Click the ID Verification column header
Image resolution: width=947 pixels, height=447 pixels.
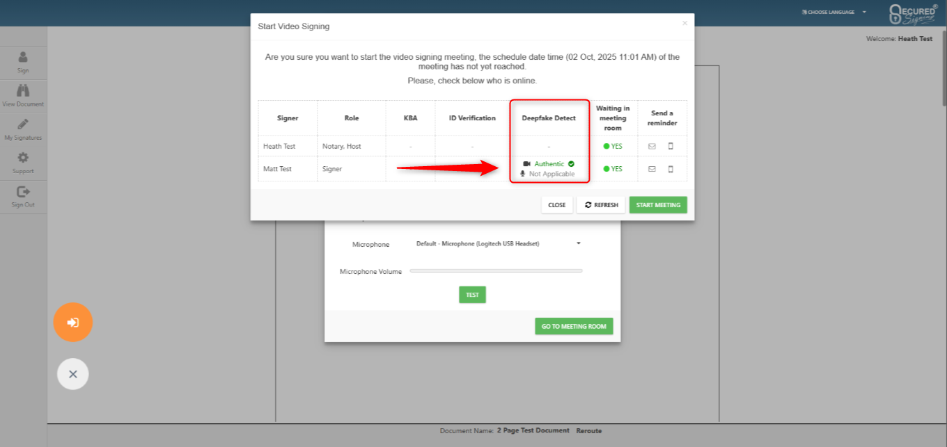coord(472,118)
